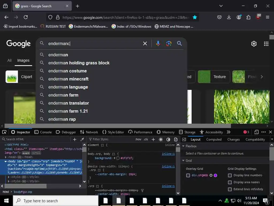Expand the head element node
274x206 pixels.
click(x=6, y=157)
